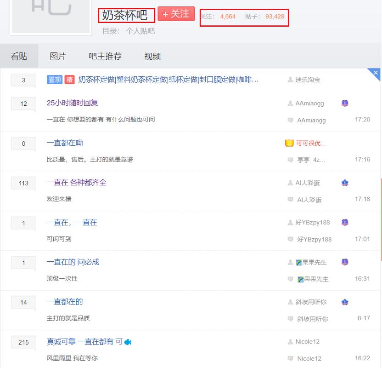Open the 看贴 tab

click(x=19, y=56)
